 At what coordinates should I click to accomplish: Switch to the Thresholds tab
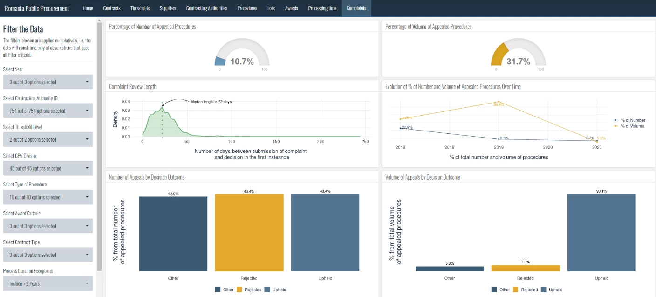pyautogui.click(x=140, y=8)
